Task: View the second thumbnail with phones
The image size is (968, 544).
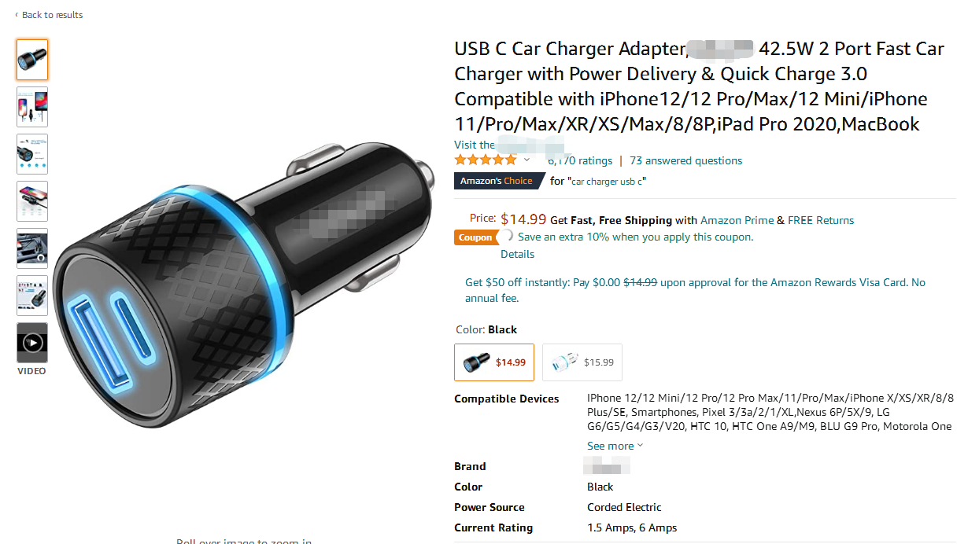Action: point(32,107)
